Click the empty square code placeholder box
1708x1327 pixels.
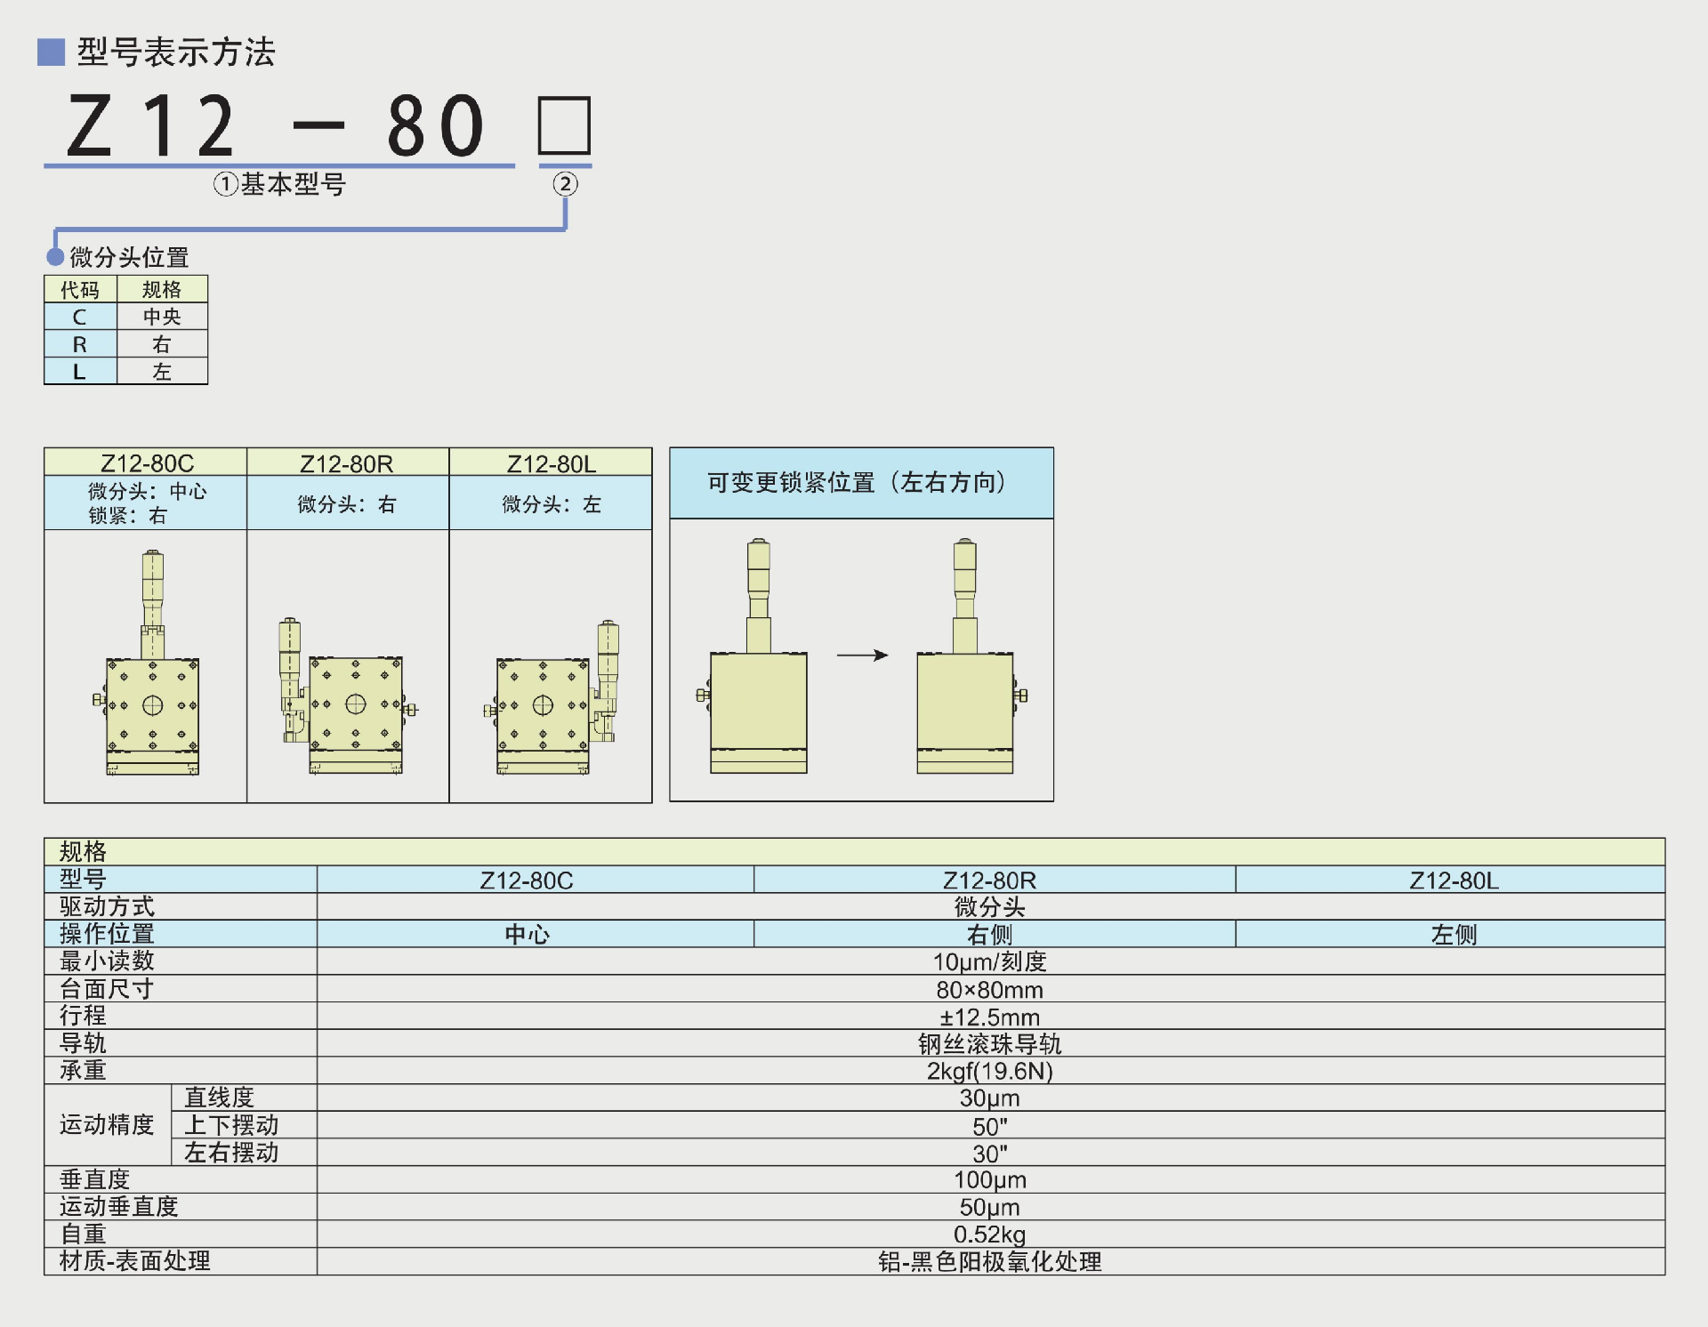(x=564, y=125)
